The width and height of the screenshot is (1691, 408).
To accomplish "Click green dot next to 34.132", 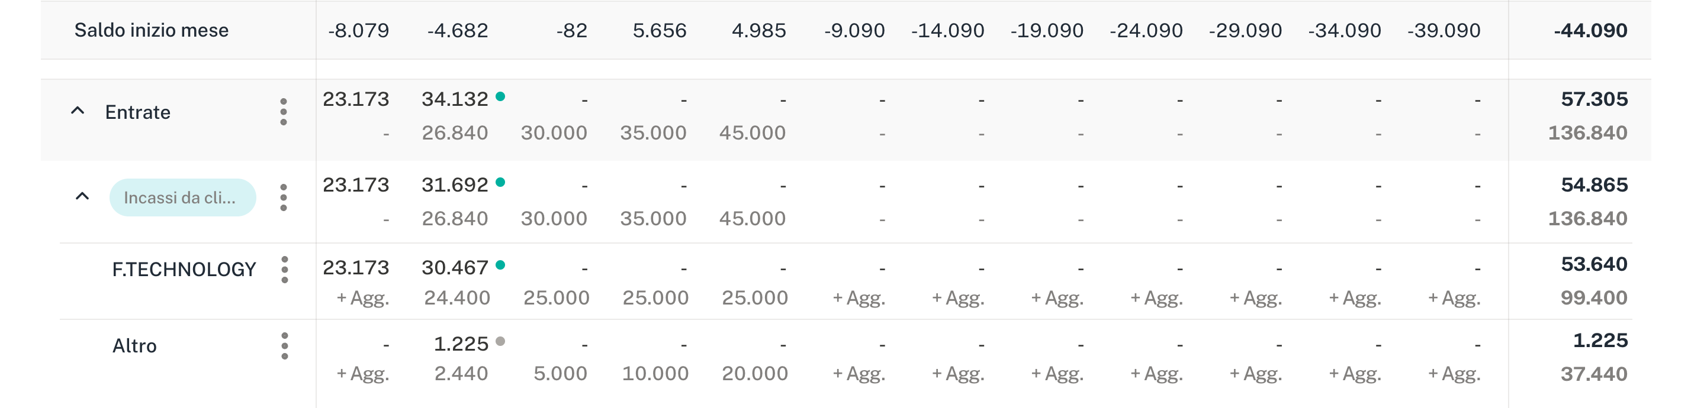I will [x=500, y=97].
